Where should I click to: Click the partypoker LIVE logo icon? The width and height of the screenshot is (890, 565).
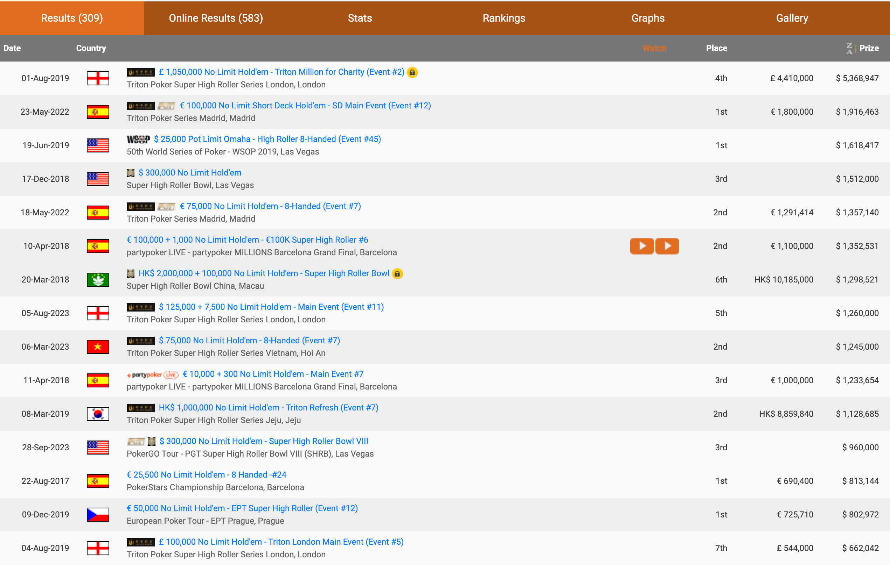[x=152, y=374]
